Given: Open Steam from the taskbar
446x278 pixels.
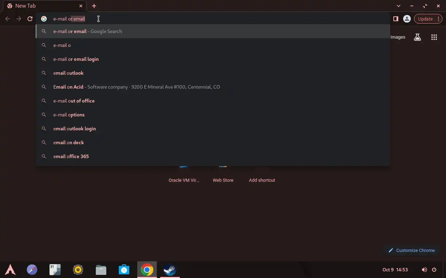Looking at the screenshot, I should 170,270.
